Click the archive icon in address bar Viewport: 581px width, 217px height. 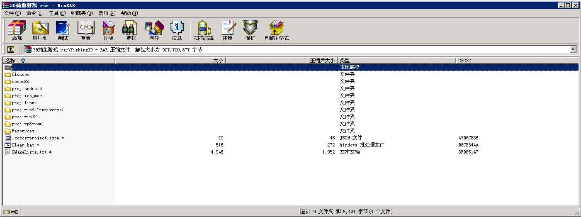tap(28, 50)
